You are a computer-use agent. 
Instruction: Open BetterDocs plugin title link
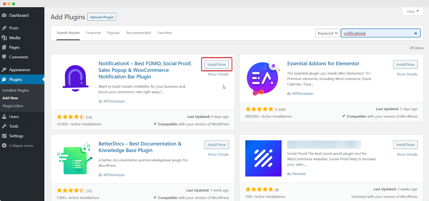point(140,147)
